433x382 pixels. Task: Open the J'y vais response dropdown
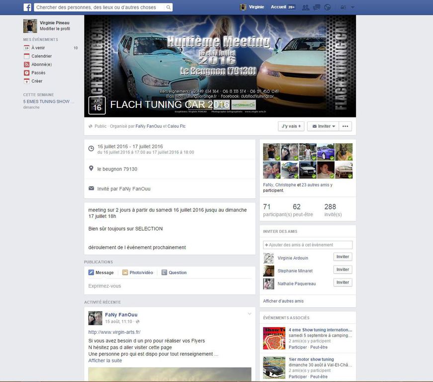(291, 126)
